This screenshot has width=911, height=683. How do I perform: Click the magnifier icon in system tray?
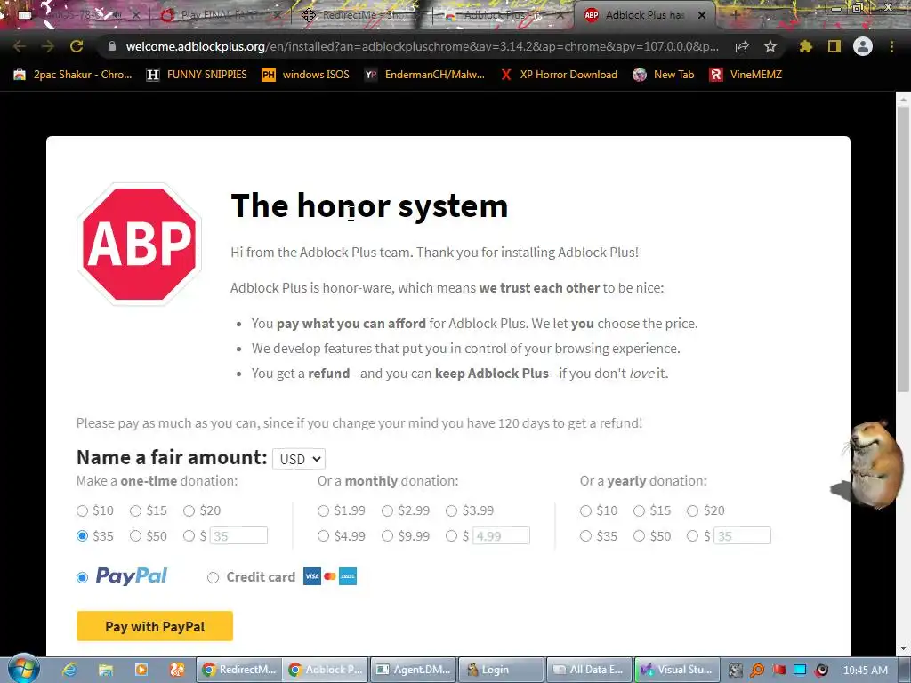pos(757,670)
